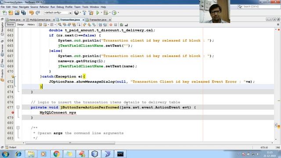Click the Uncomment code icon
Screen dimensions: 281x158
(126, 25)
